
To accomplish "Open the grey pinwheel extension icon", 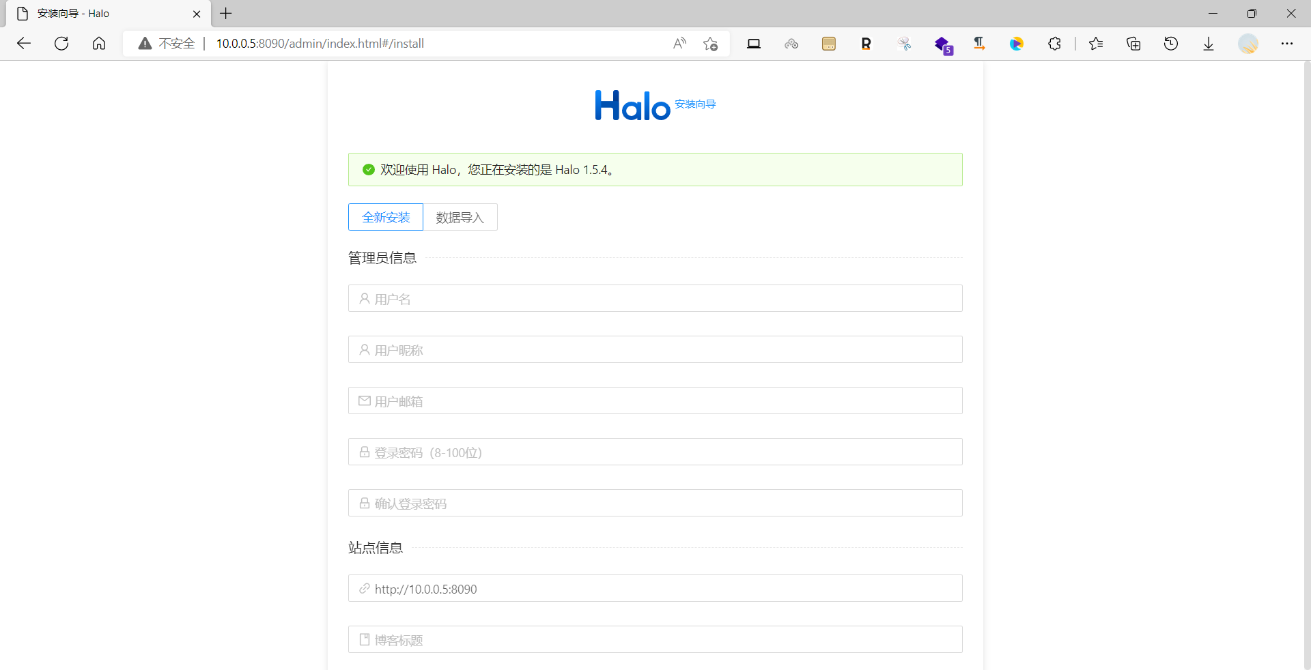I will pyautogui.click(x=904, y=44).
